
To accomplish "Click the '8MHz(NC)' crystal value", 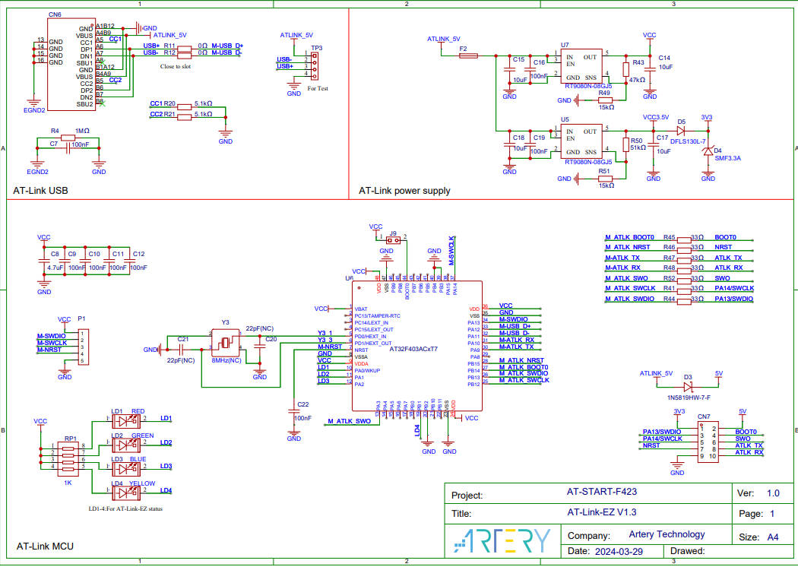I will [226, 360].
